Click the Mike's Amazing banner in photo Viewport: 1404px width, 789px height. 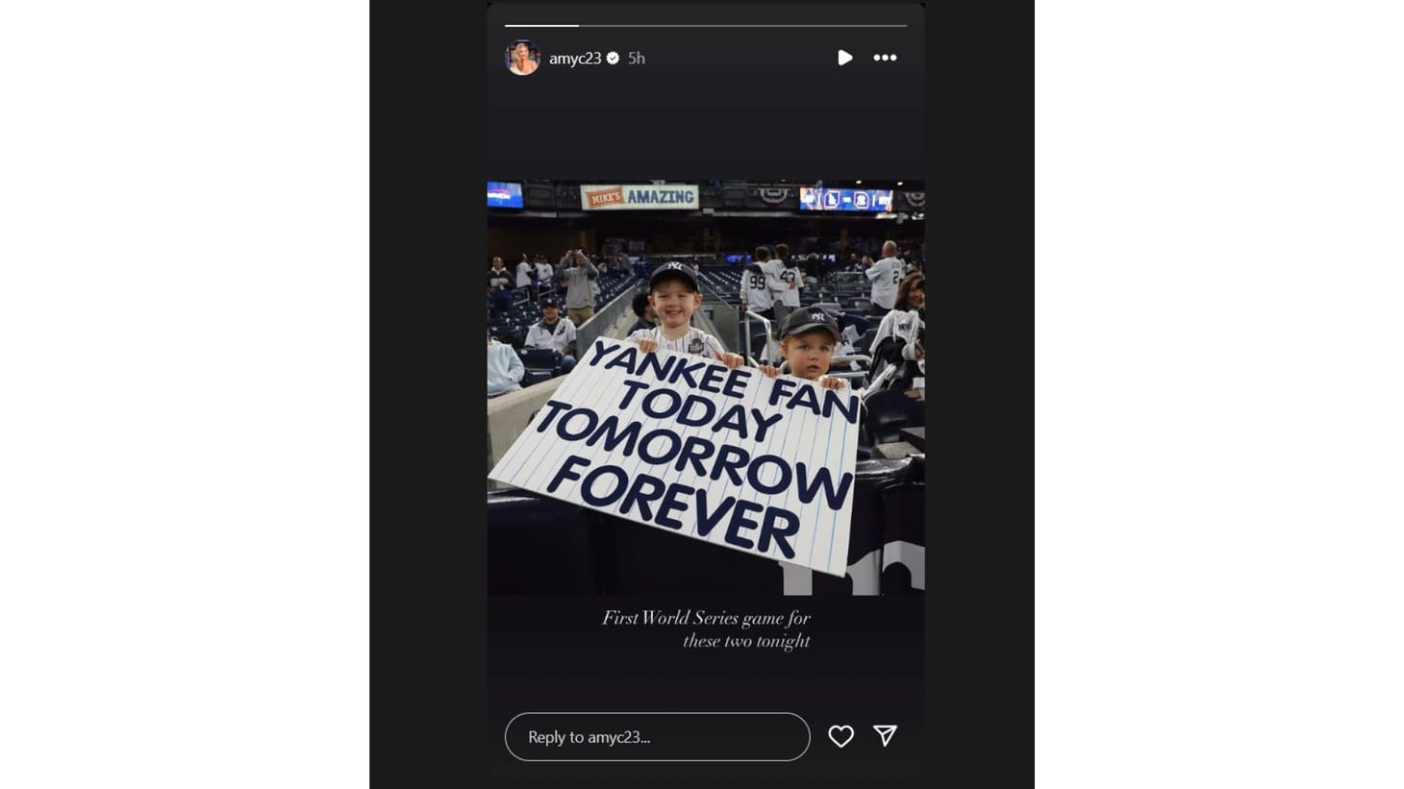point(639,197)
